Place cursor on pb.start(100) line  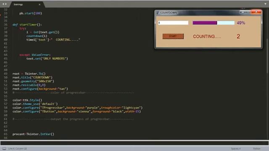[31, 13]
